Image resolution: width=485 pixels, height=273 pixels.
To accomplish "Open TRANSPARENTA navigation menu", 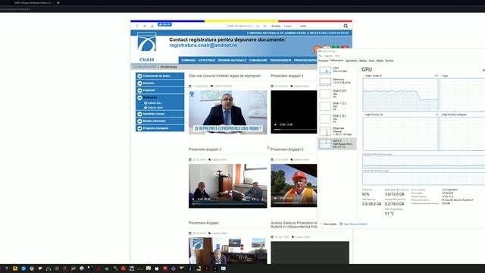I will pos(280,61).
